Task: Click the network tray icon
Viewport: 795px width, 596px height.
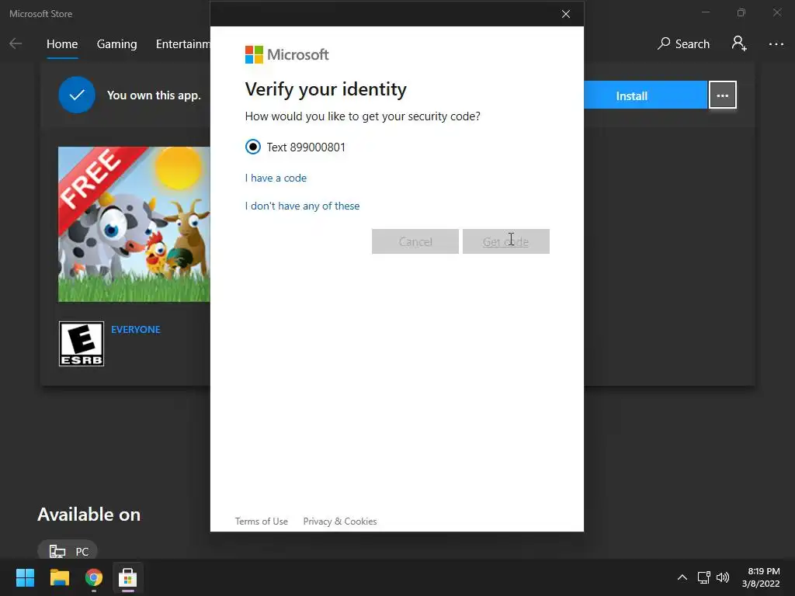Action: coord(703,577)
